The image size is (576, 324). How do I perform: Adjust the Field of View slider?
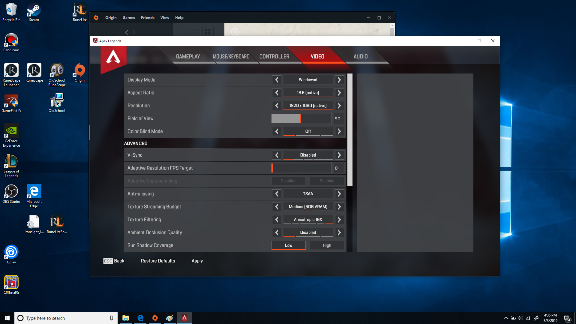(301, 118)
